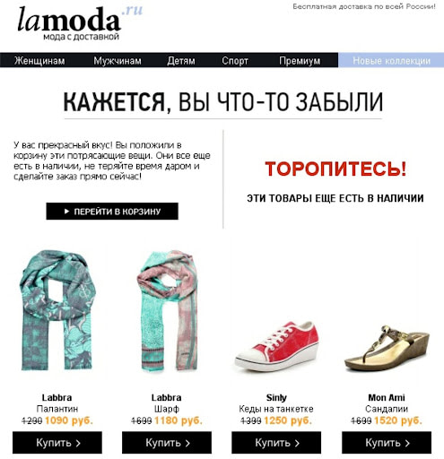Click Купить under Mon Ami Сандалии
The height and width of the screenshot is (459, 444).
tap(387, 443)
